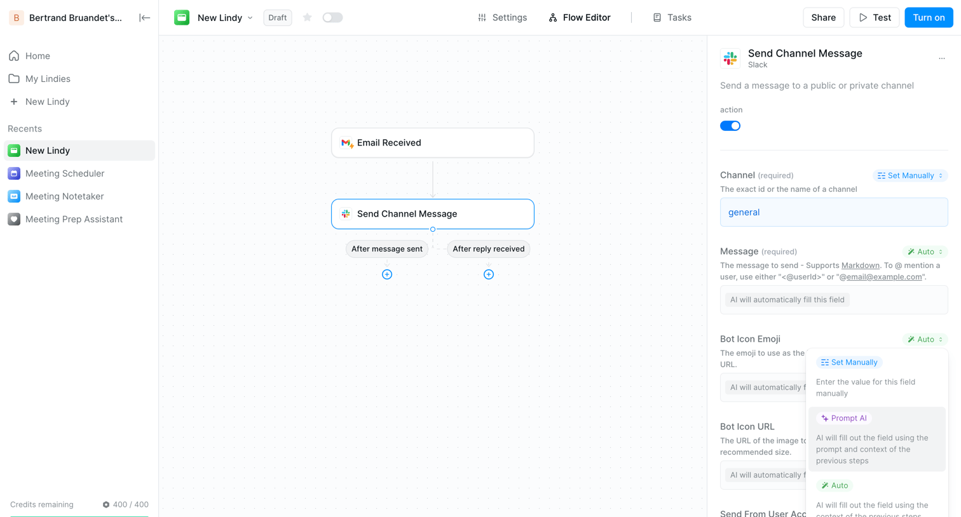Star the New Lindy as favorite

308,18
